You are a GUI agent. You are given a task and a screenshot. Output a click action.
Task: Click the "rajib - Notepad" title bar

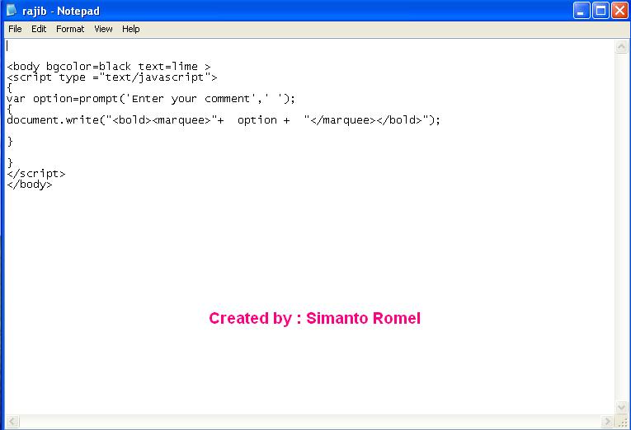point(289,11)
